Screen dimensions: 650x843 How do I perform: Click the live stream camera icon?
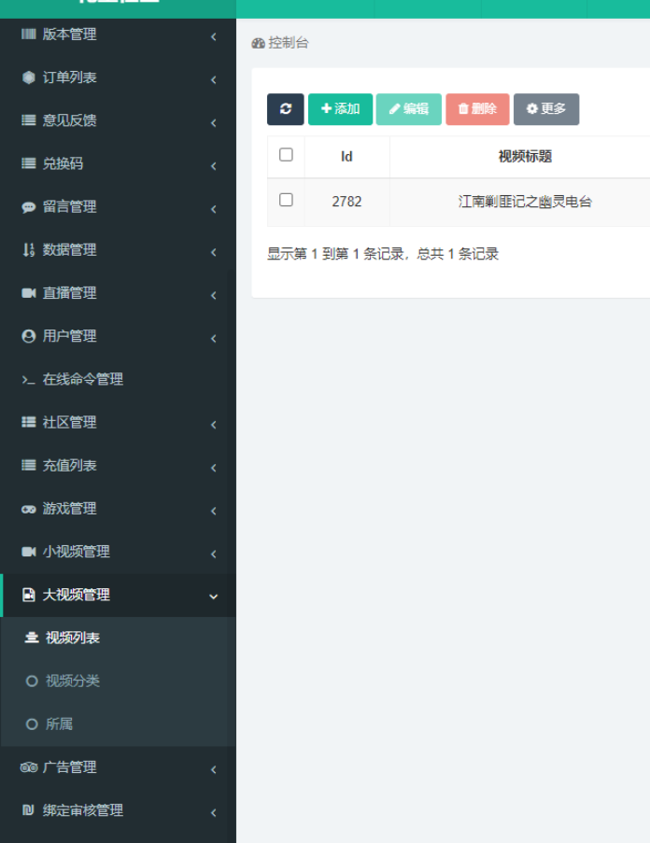coord(28,293)
